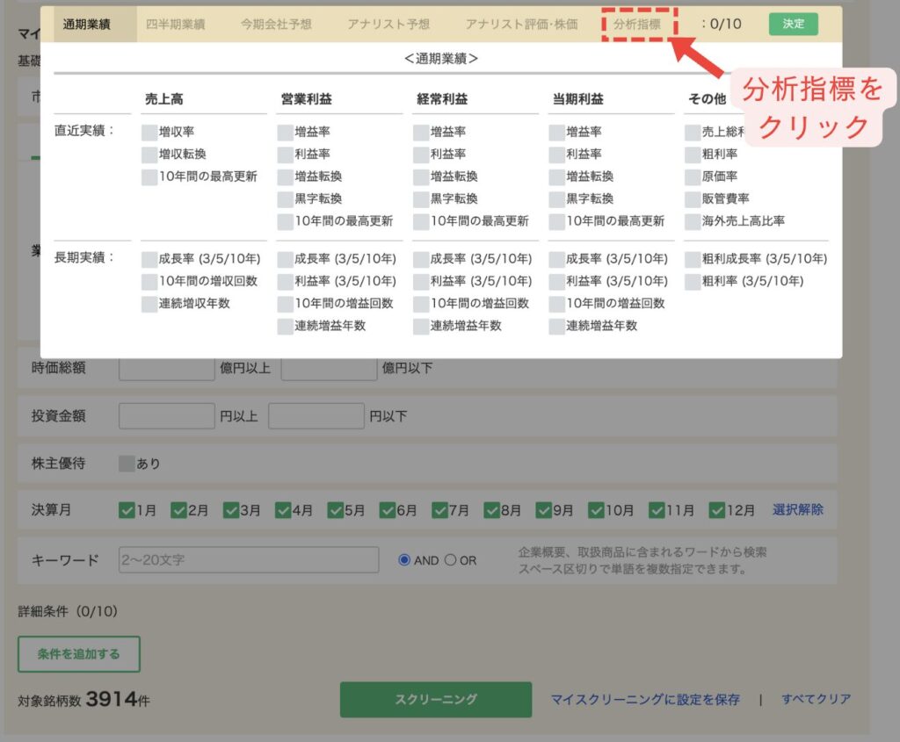
Task: Check 連続増収年数 option
Action: point(149,305)
